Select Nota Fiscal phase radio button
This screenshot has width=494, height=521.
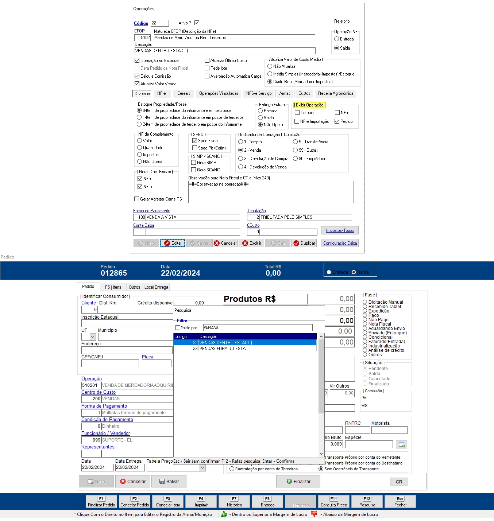click(x=365, y=324)
